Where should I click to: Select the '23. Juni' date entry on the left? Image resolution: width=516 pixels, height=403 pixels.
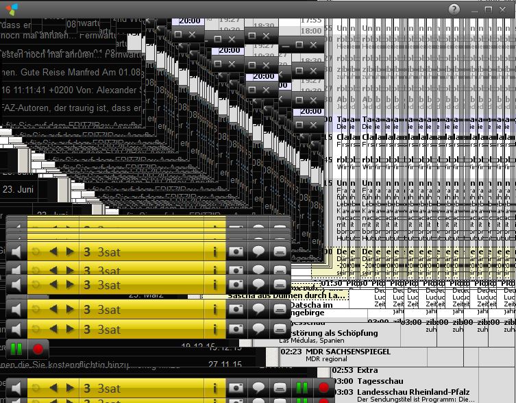[x=18, y=189]
